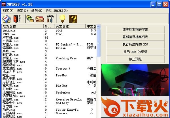Screen dimensions: 170x118
Task: Click the SMYNES title bar app icon
Action: pyautogui.click(x=4, y=4)
